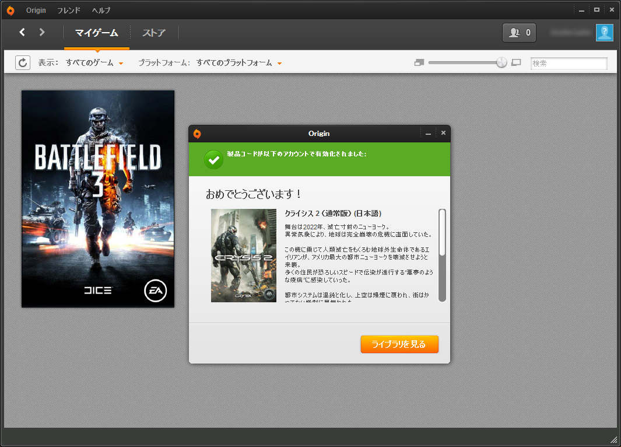The width and height of the screenshot is (621, 447).
Task: Focus the 検索 search field
Action: pos(569,63)
